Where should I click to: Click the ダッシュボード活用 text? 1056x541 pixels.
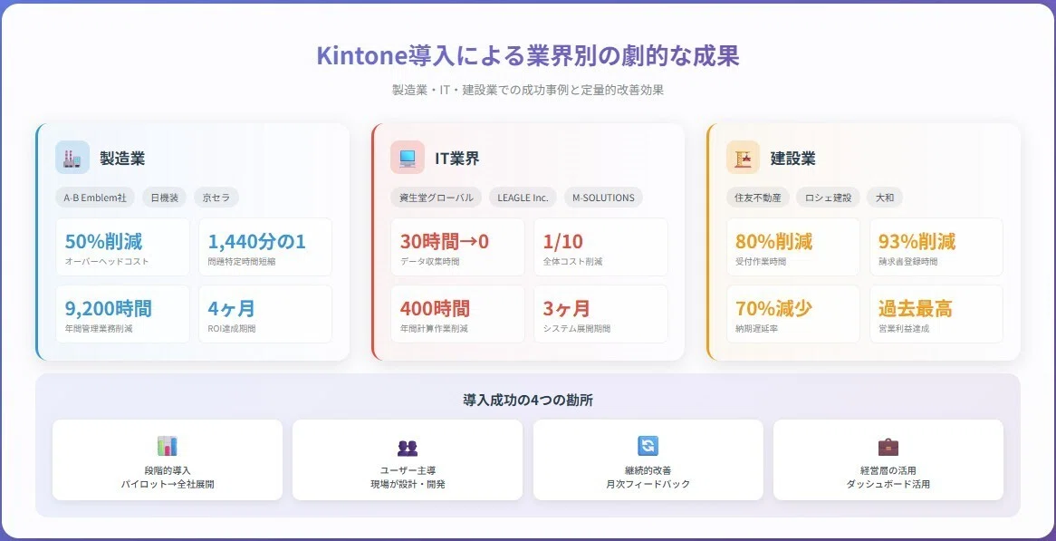click(x=888, y=485)
